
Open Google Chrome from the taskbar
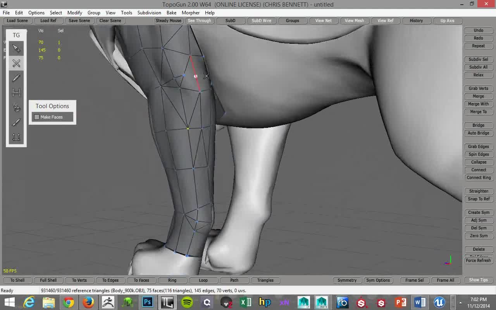pos(69,302)
